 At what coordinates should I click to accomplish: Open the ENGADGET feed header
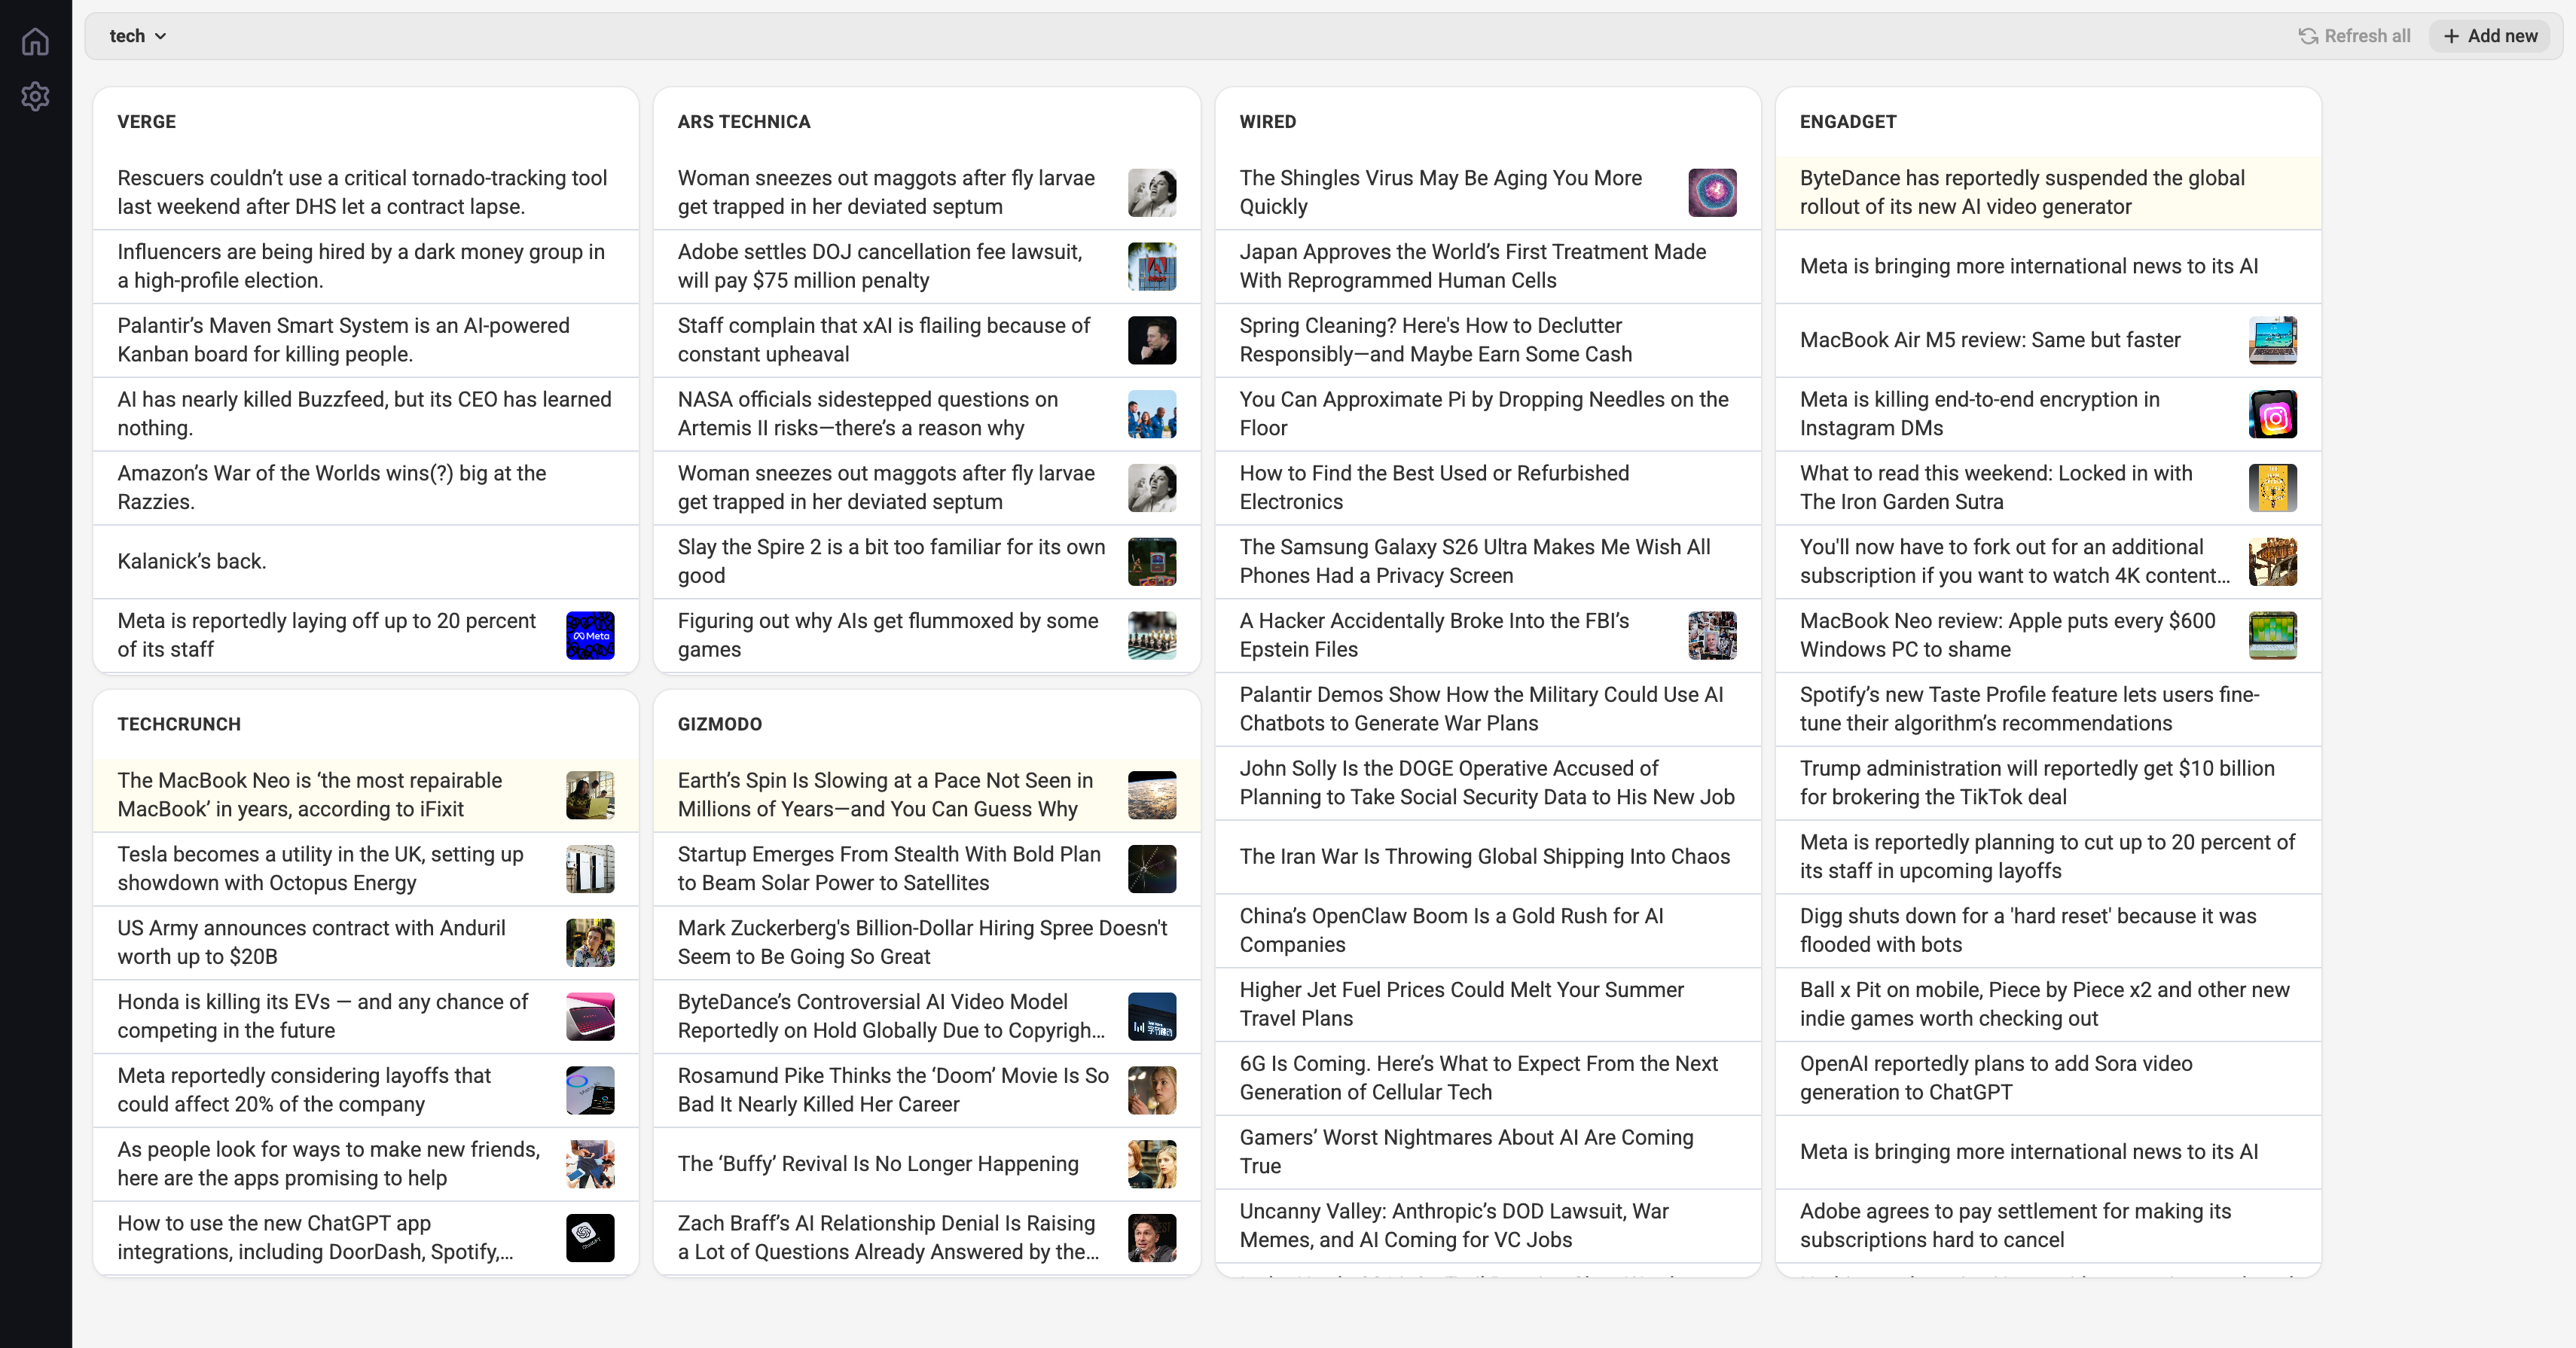tap(1847, 121)
